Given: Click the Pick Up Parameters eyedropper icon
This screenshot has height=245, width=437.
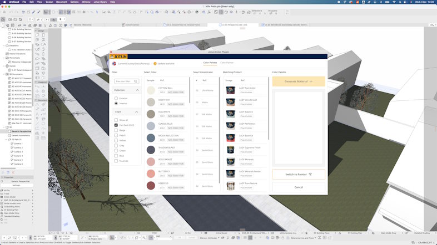Looking at the screenshot, I should coord(34,12).
